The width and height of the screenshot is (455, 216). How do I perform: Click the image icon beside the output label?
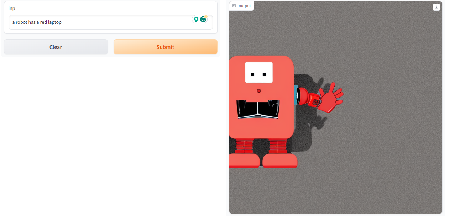coord(234,6)
